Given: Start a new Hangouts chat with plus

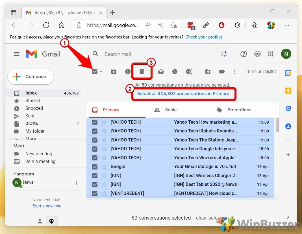Looking at the screenshot, I should coord(76,183).
